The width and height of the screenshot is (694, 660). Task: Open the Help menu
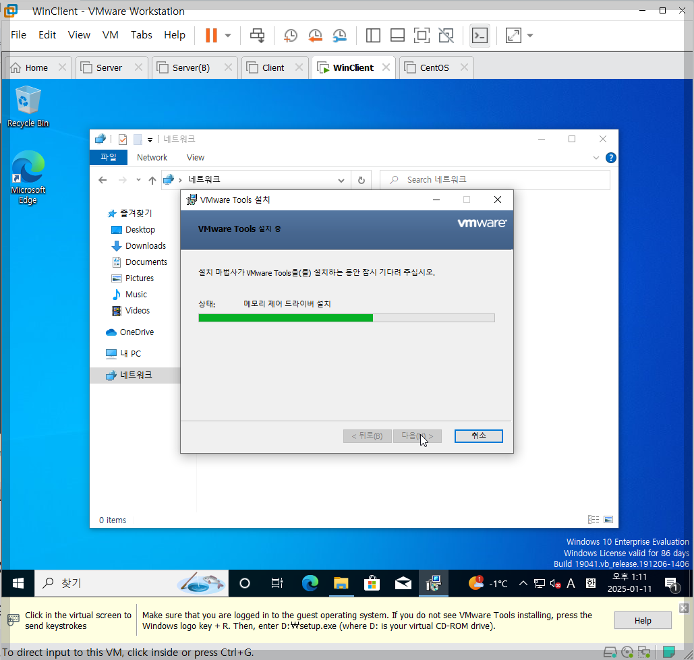click(175, 35)
